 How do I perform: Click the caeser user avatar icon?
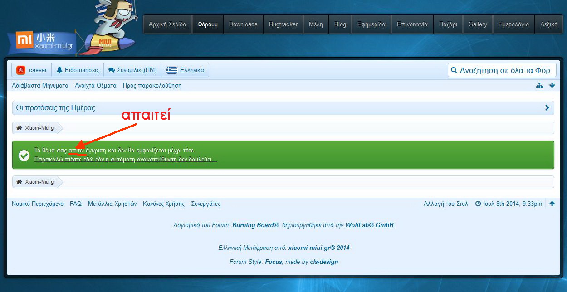pos(21,70)
